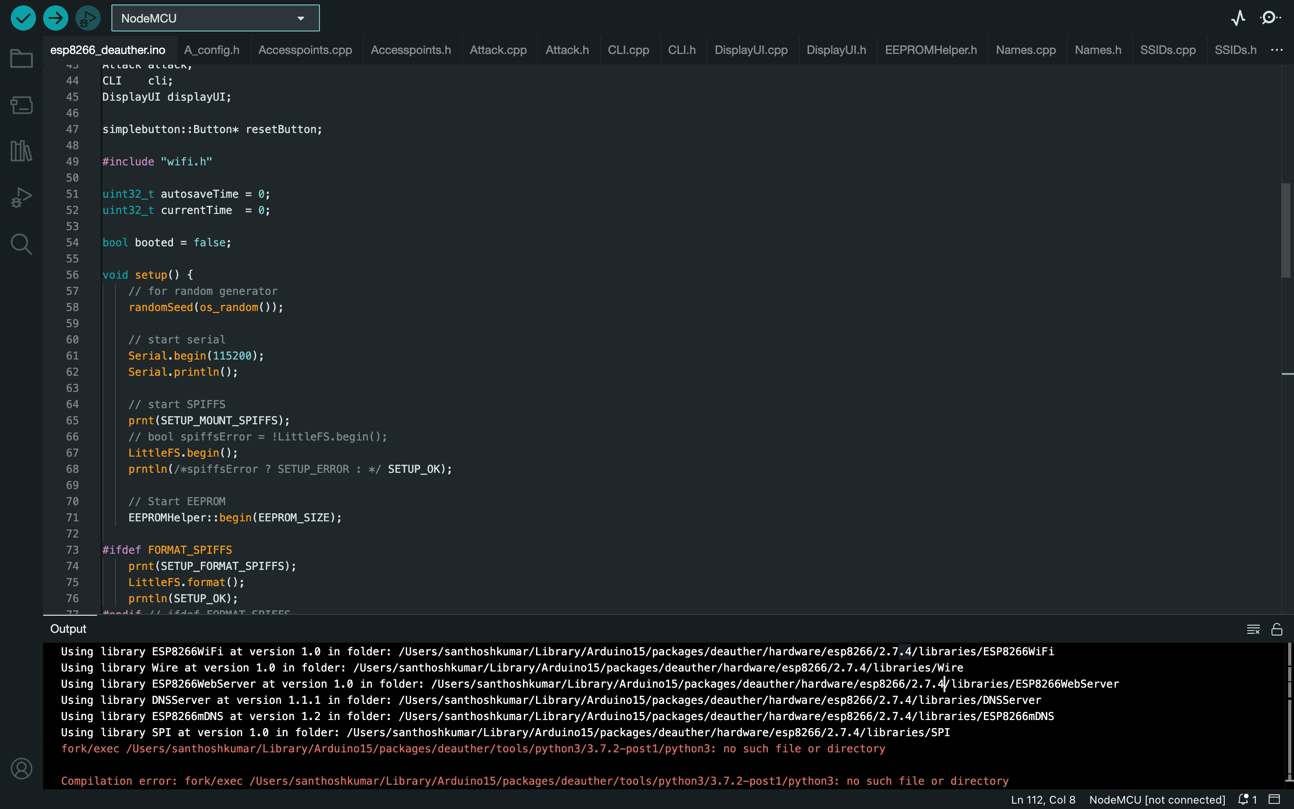
Task: Open the Search sidebar panel
Action: coord(21,244)
